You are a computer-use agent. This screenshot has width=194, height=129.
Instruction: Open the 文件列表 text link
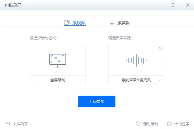pyautogui.click(x=20, y=124)
